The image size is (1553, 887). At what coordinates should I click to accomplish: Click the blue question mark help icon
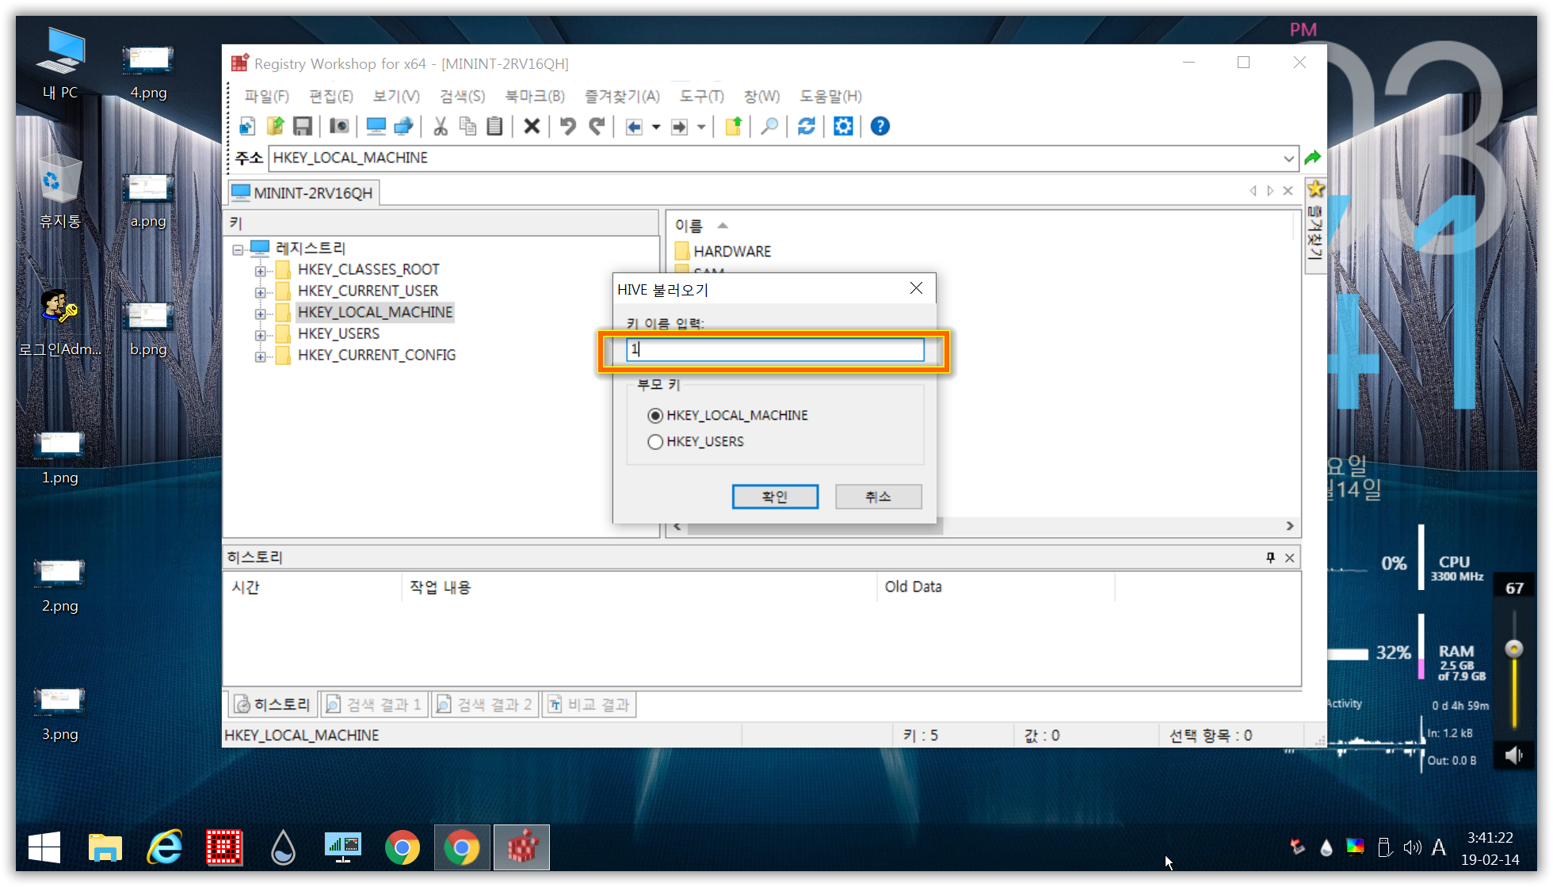click(880, 127)
